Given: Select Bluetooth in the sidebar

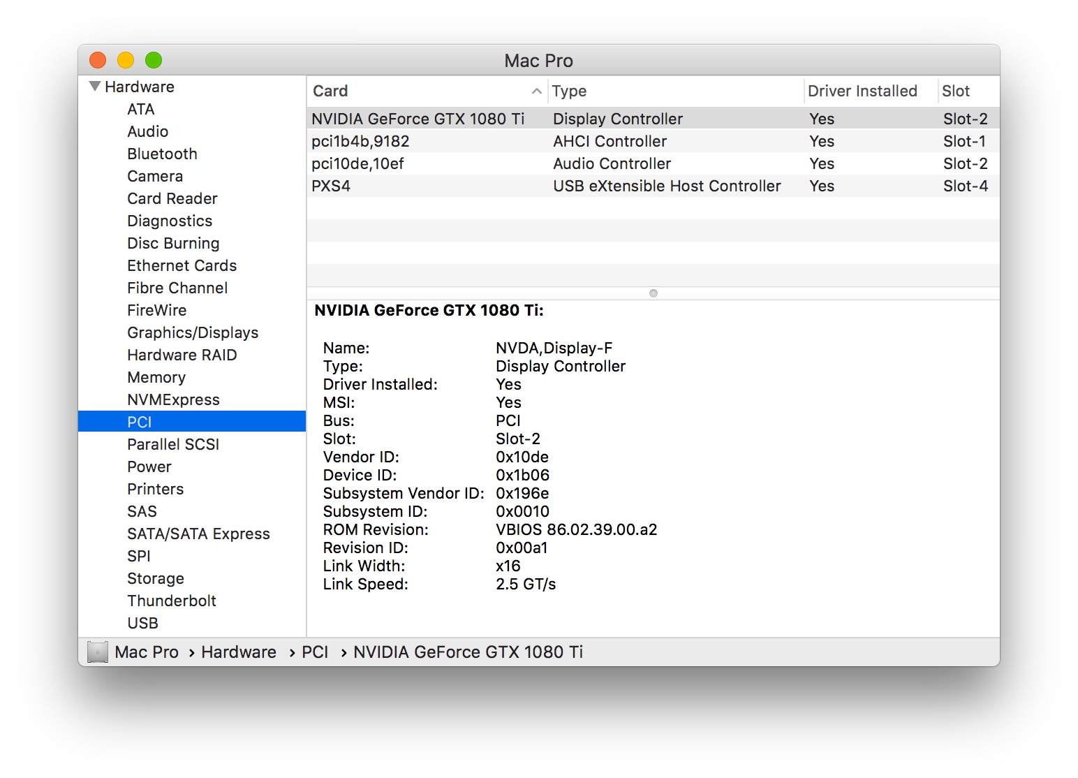Looking at the screenshot, I should click(162, 154).
